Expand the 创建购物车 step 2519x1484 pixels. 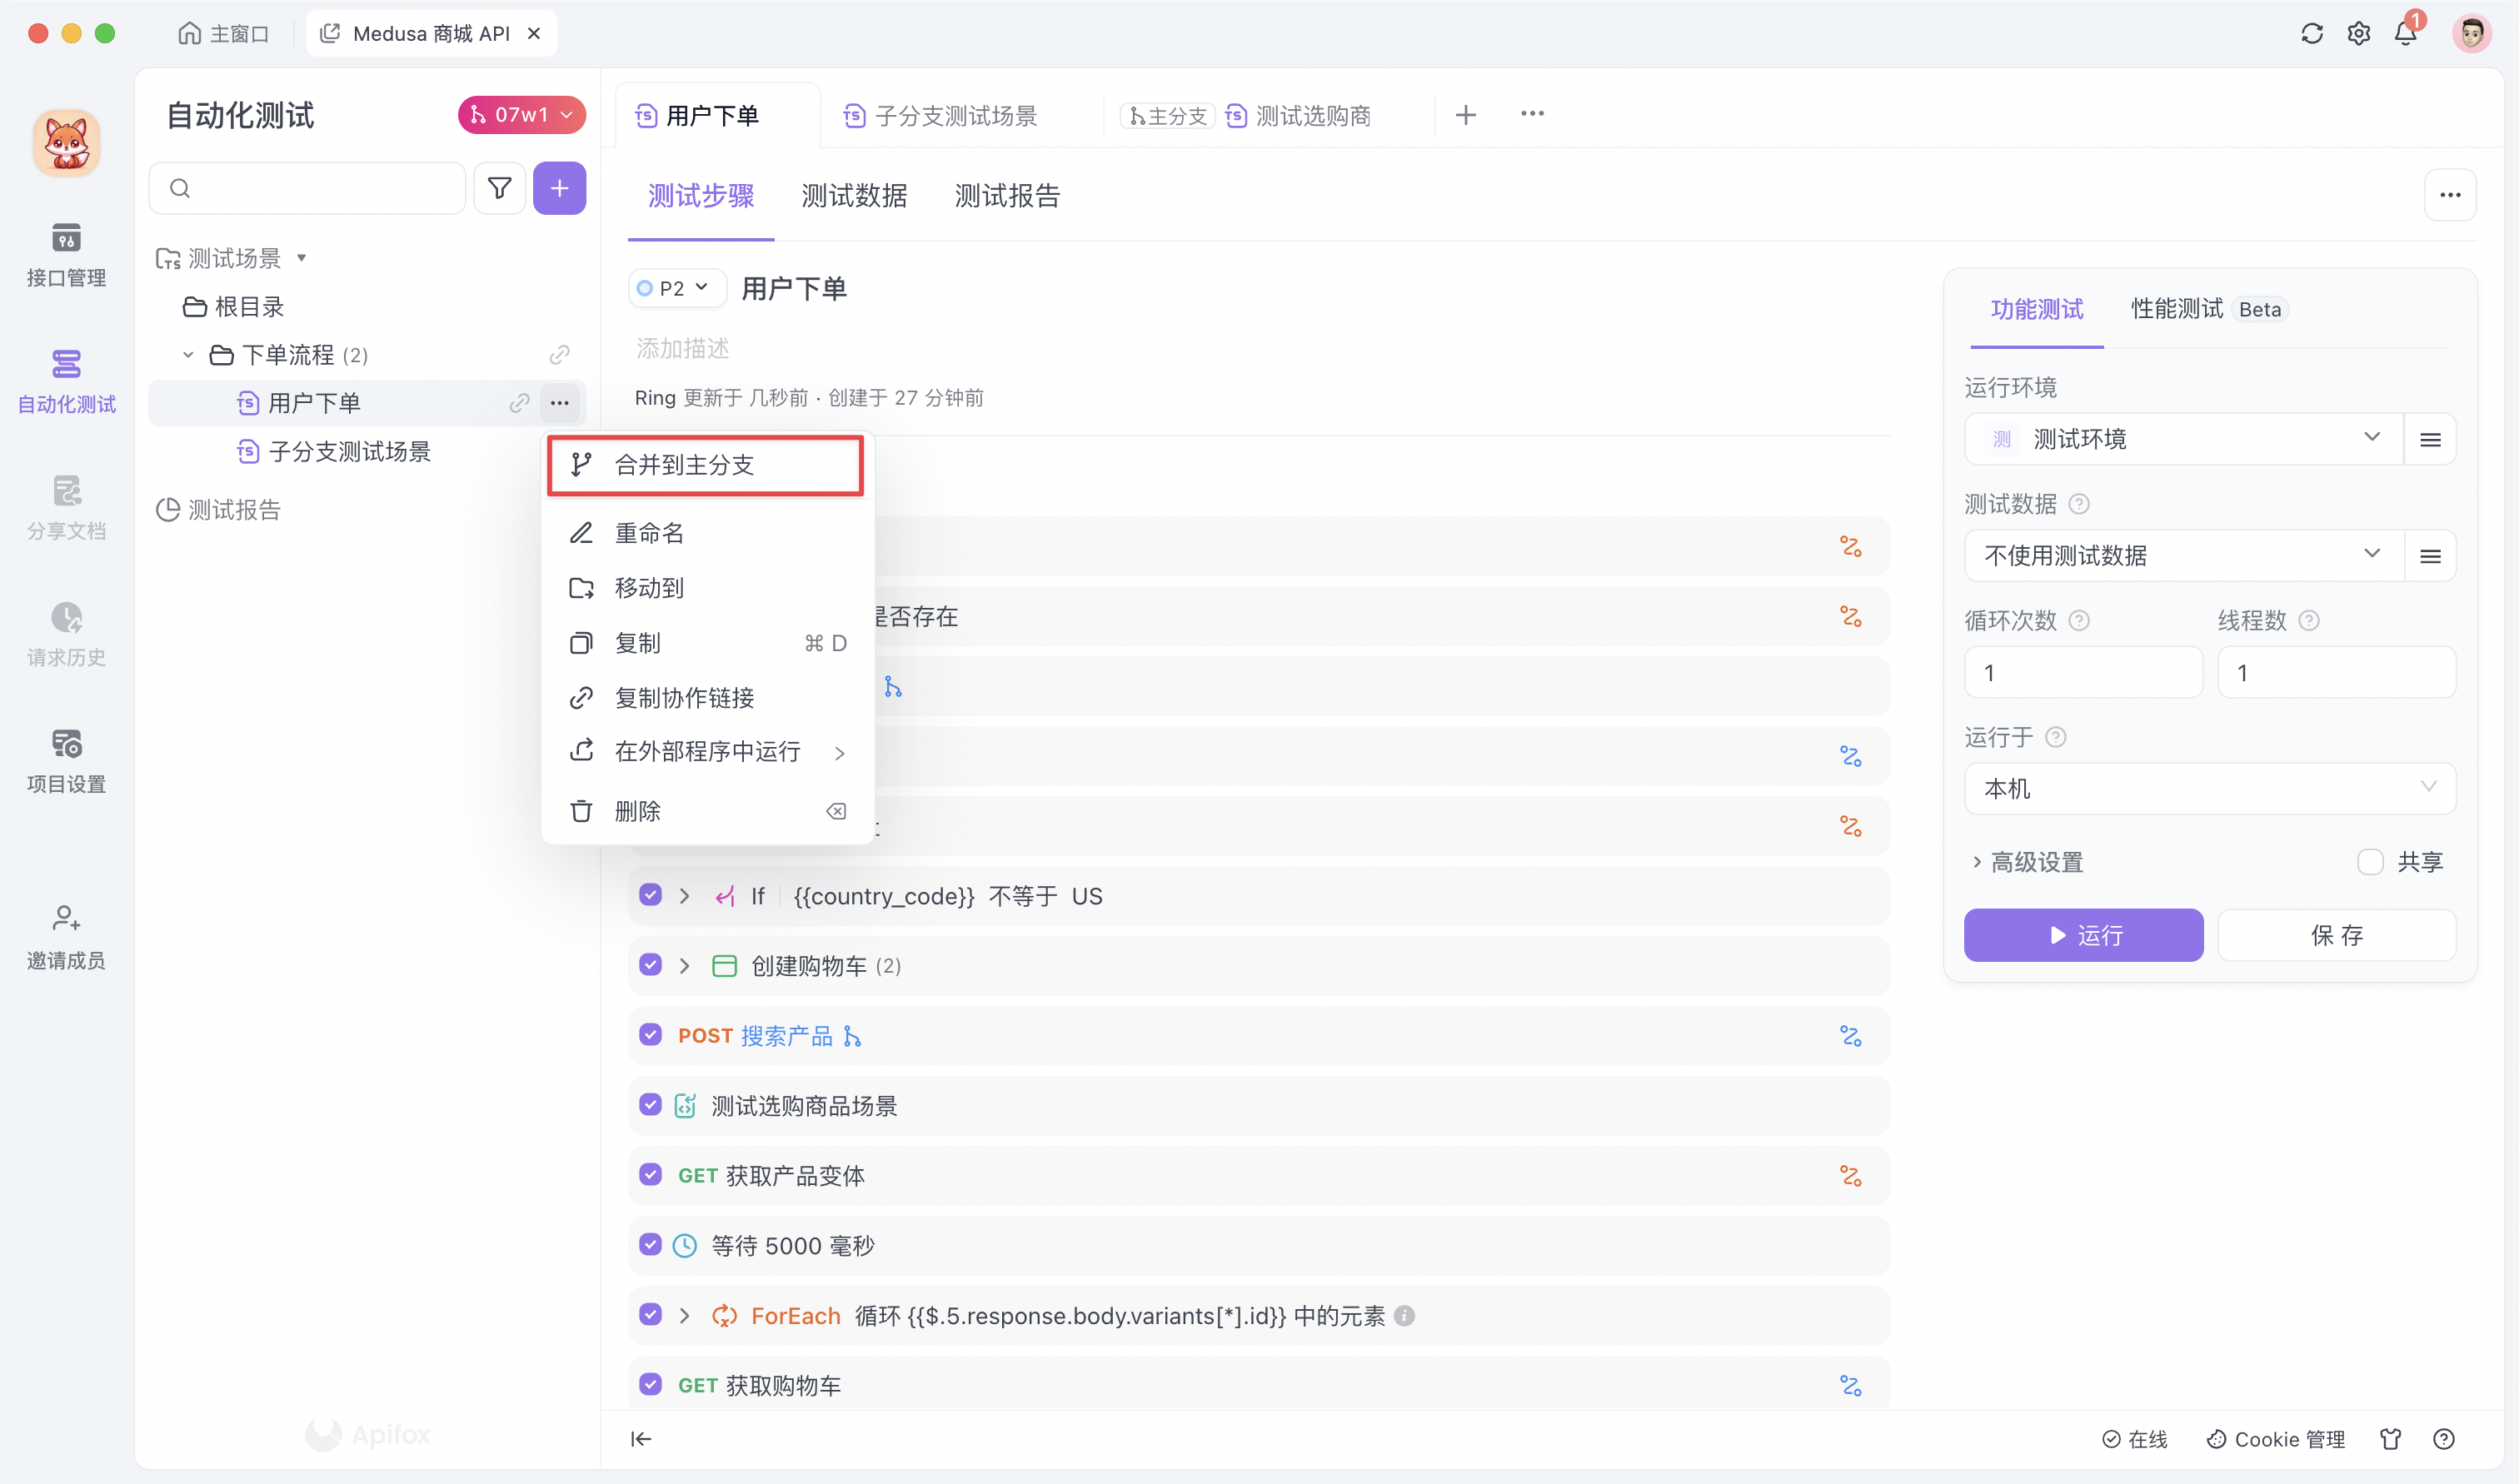point(685,965)
